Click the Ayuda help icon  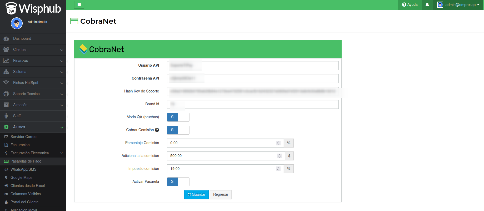(404, 5)
